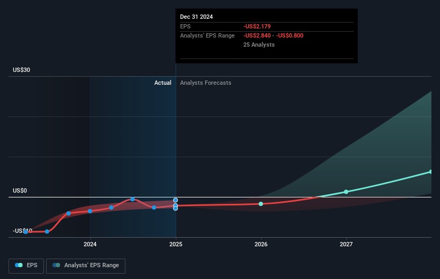Click the EPS data point at start of 2024
The image size is (440, 279).
(x=90, y=211)
